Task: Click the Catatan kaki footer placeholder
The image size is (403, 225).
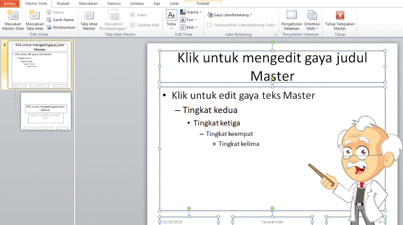Action: (x=272, y=222)
